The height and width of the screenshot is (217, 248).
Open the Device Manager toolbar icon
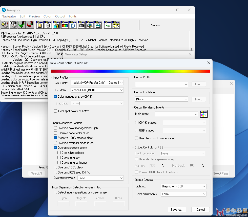(x=48, y=25)
